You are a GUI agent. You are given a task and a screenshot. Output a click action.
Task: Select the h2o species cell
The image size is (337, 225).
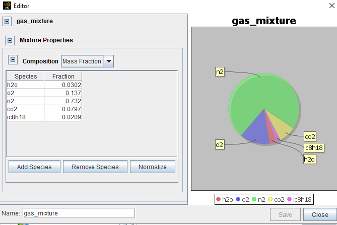pyautogui.click(x=25, y=85)
